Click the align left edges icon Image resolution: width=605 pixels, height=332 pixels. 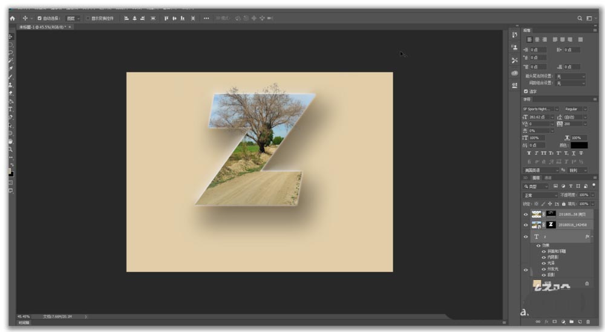(x=126, y=18)
